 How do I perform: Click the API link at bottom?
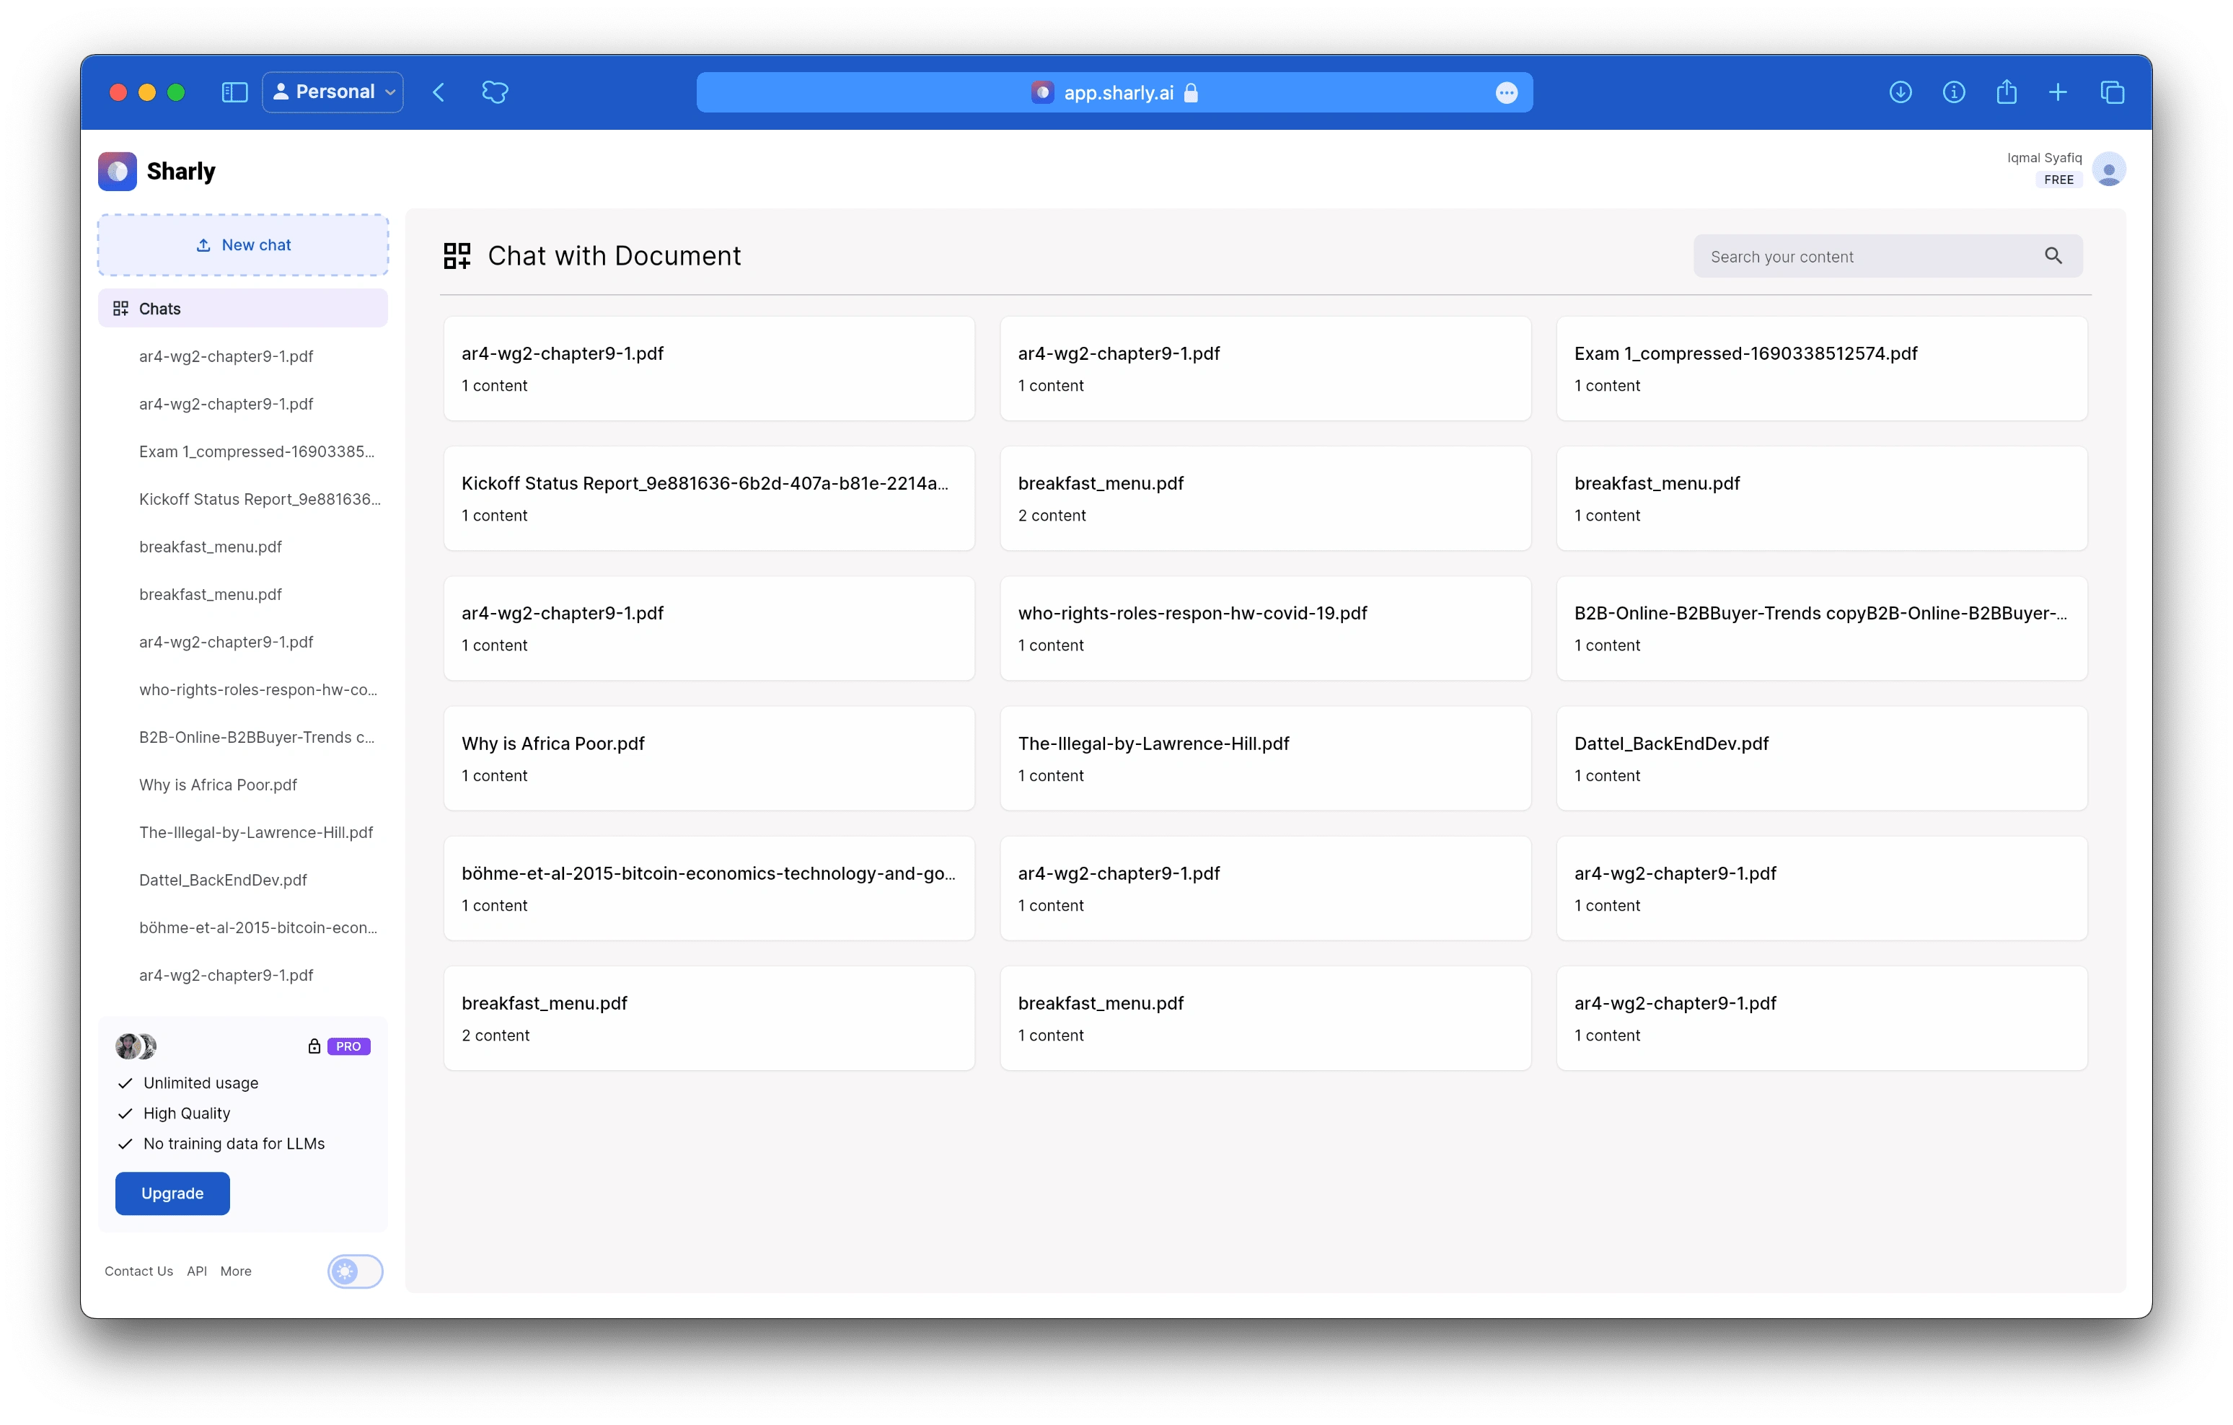pyautogui.click(x=195, y=1271)
